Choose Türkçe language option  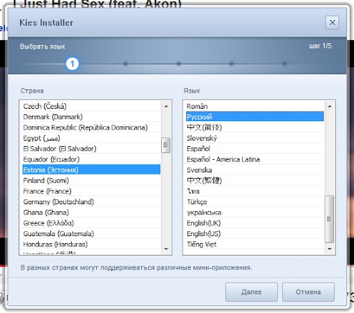click(x=255, y=202)
